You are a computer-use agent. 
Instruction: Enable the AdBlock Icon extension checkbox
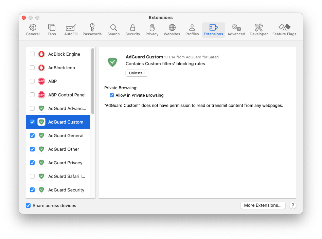pos(32,68)
